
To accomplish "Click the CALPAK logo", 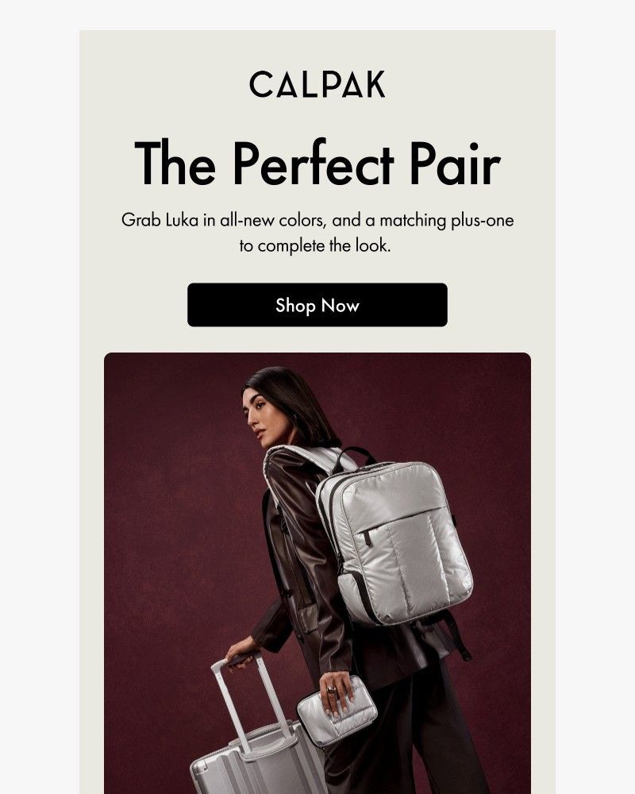I will click(317, 84).
